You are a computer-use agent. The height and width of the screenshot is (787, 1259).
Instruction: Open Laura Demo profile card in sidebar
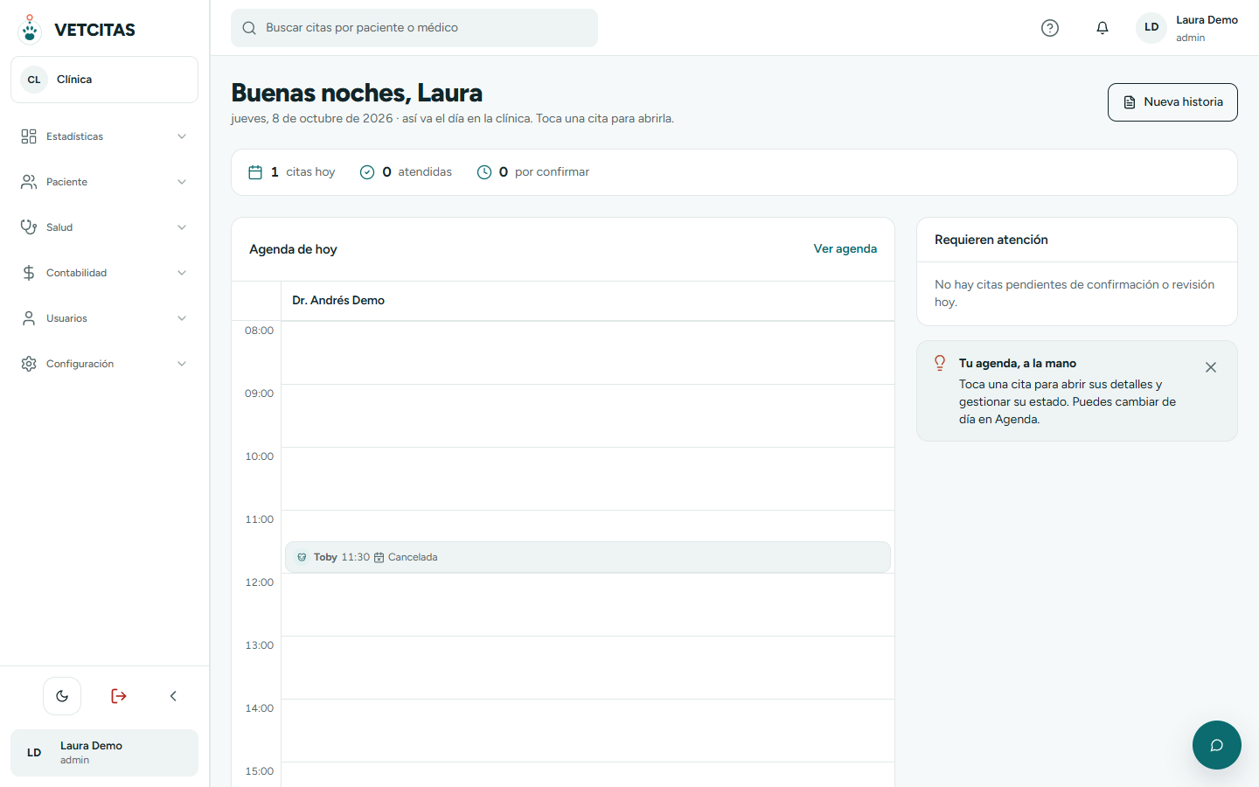[x=104, y=753]
